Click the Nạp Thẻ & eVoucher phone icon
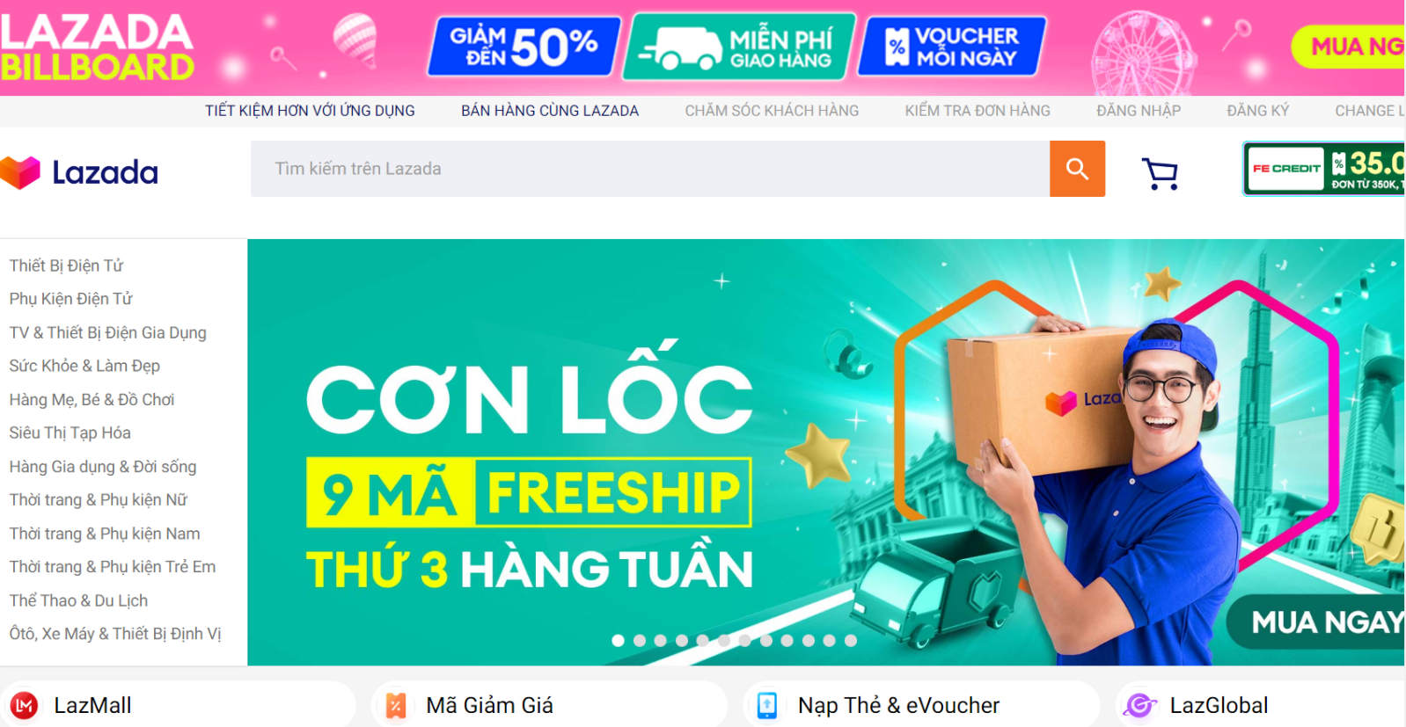Screen dimensions: 1406x727 tap(767, 705)
